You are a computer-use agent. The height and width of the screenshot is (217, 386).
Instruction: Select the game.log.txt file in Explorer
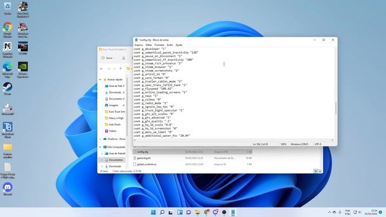click(192, 158)
